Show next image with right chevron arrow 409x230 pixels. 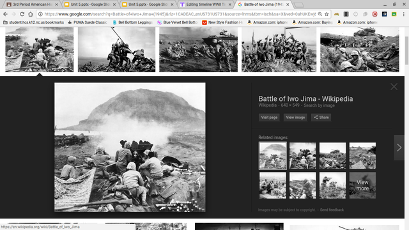coord(399,148)
